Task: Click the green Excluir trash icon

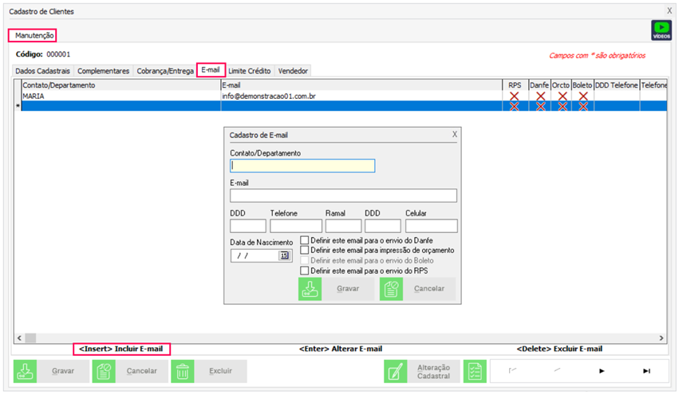Action: 183,371
